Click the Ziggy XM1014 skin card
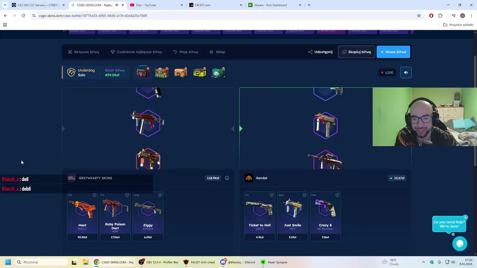The width and height of the screenshot is (477, 268). (x=148, y=216)
